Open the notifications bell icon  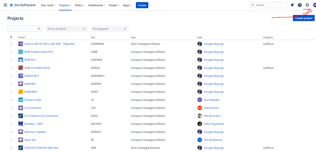292,5
